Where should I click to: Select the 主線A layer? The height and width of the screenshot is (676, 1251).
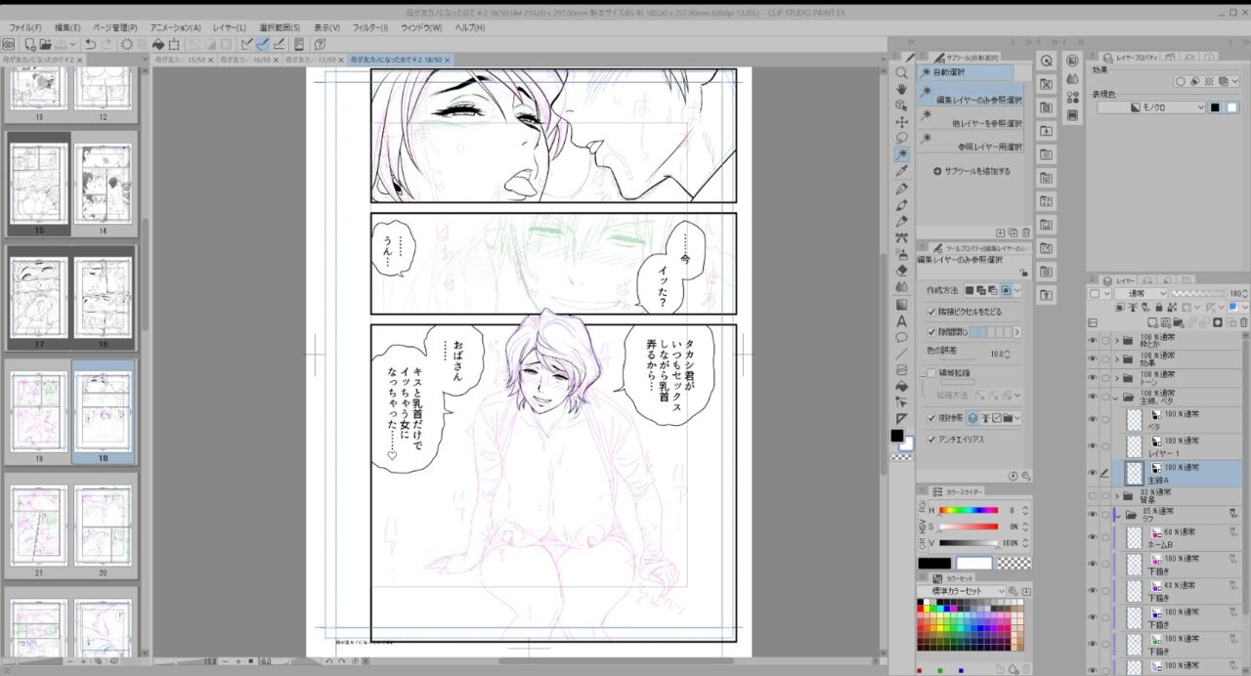tap(1177, 473)
